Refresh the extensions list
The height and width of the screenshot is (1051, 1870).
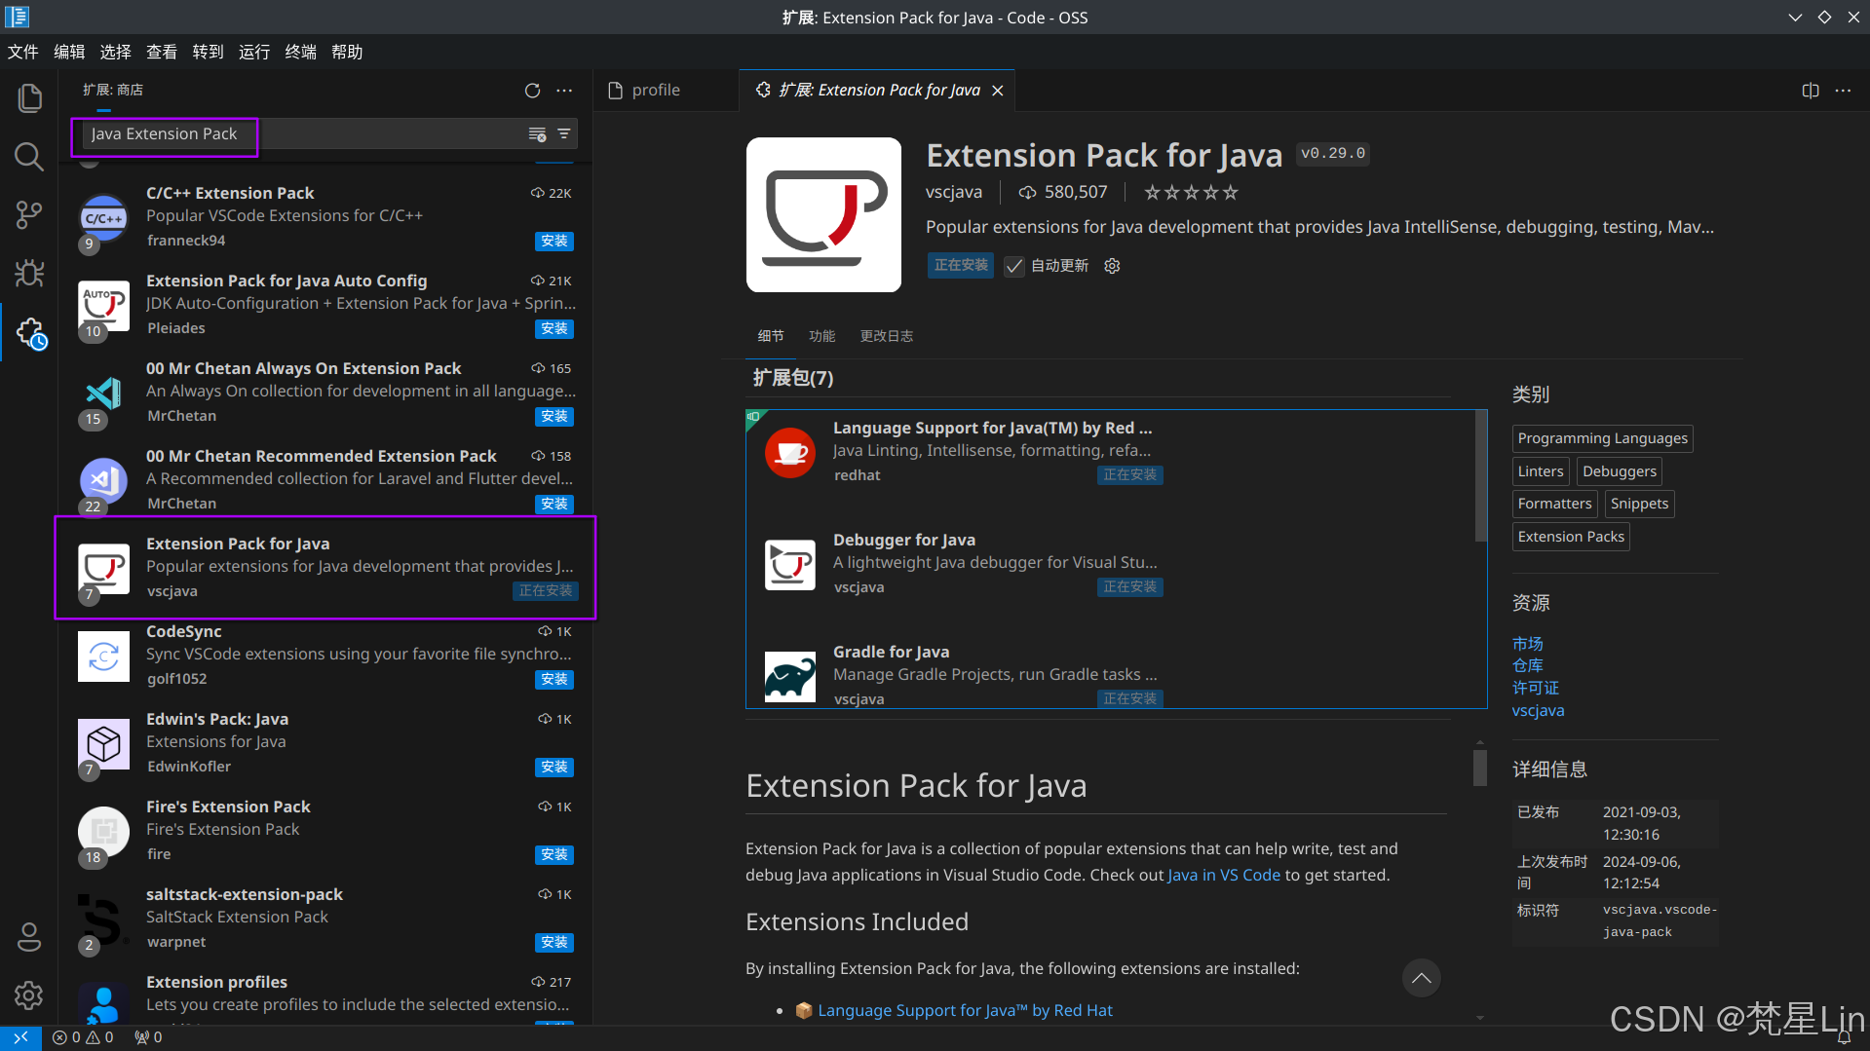(x=532, y=90)
